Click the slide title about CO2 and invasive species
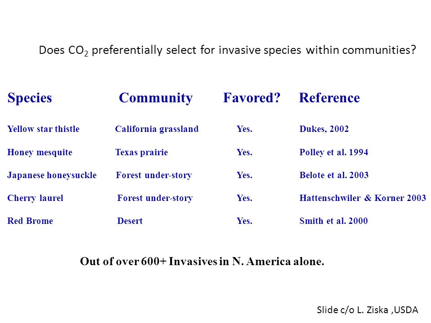Image resolution: width=431 pixels, height=323 pixels. coord(227,50)
